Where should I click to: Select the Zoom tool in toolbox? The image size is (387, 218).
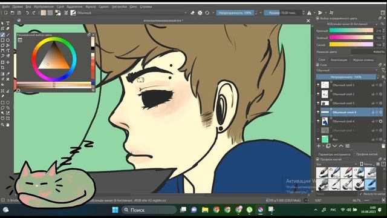pos(2,125)
